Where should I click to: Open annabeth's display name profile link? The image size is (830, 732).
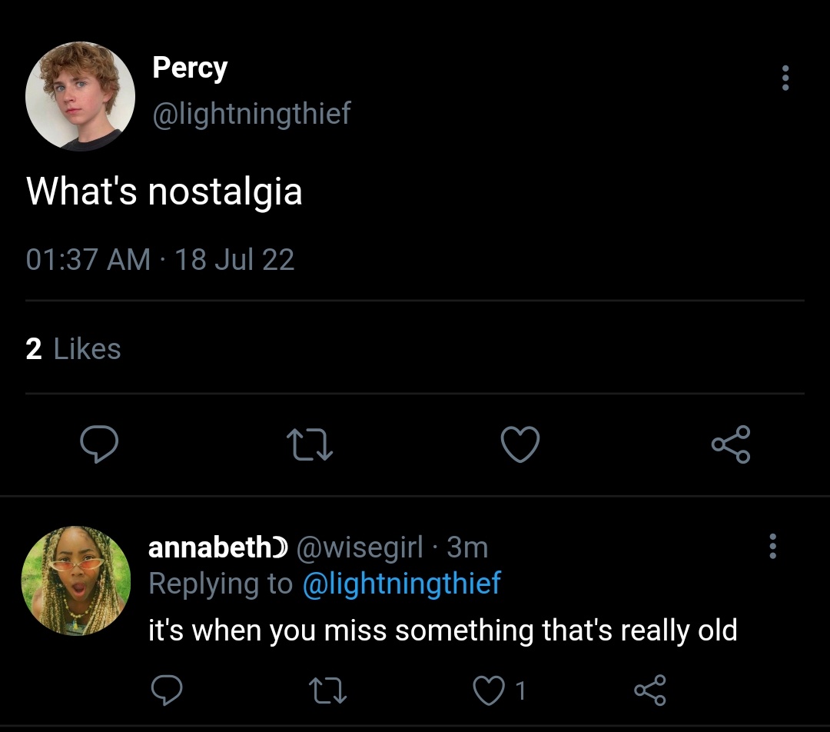(217, 547)
